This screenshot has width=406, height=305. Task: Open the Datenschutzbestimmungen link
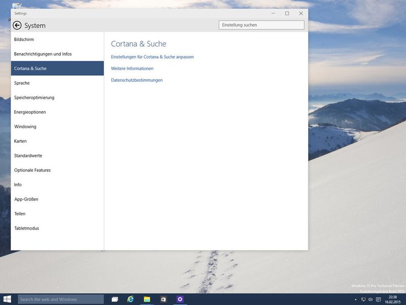137,80
